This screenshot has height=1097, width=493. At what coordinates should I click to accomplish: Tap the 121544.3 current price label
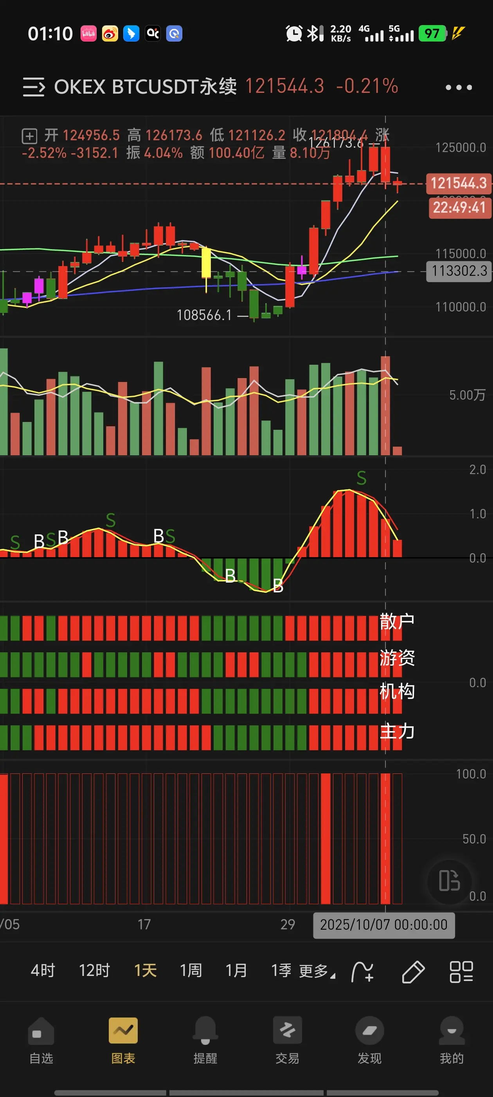pos(459,183)
